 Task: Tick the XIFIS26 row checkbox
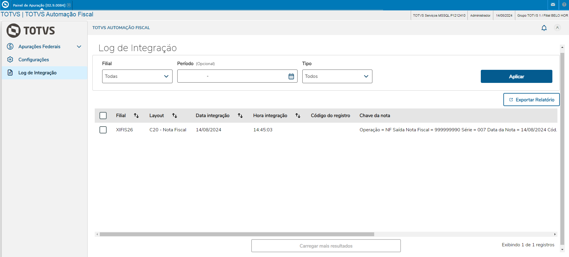click(x=103, y=130)
